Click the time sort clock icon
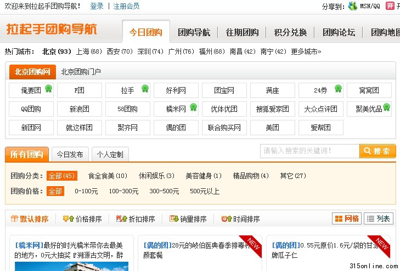 tap(227, 218)
